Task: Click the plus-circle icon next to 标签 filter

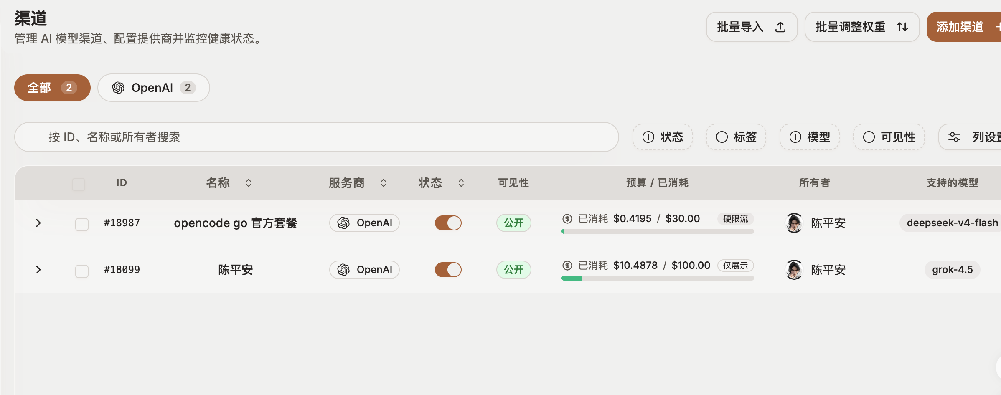Action: tap(722, 137)
